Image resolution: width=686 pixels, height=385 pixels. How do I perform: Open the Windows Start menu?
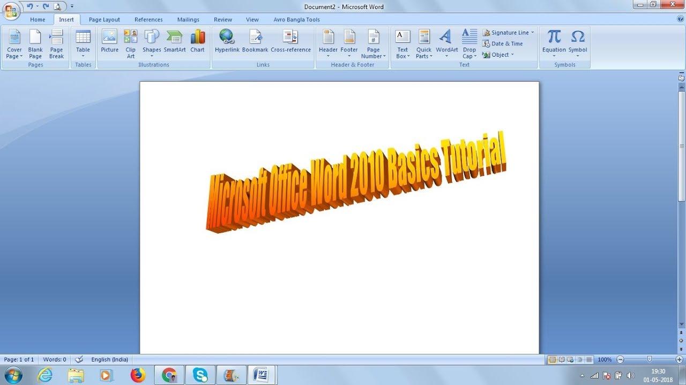[x=12, y=375]
